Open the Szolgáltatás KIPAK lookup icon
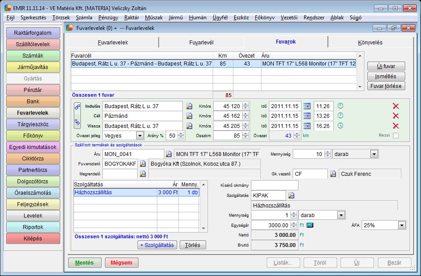Image resolution: width=421 pixels, height=276 pixels. point(291,196)
